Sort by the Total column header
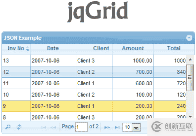The height and width of the screenshot is (136, 196). 174,48
